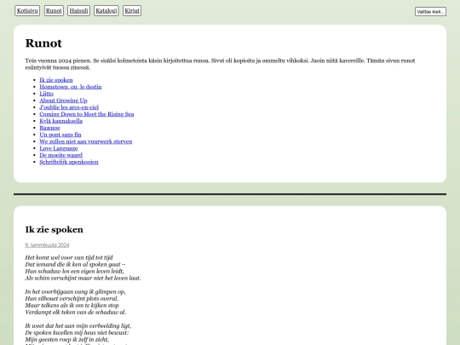Image resolution: width=460 pixels, height=345 pixels.
Task: Open Coming Down to Meet the Rising Sea
Action: pyautogui.click(x=87, y=114)
